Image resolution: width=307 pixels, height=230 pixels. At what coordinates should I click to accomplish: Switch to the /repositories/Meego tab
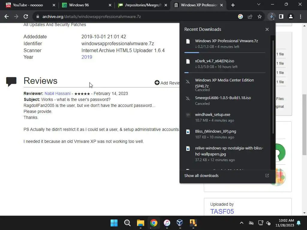[143, 5]
